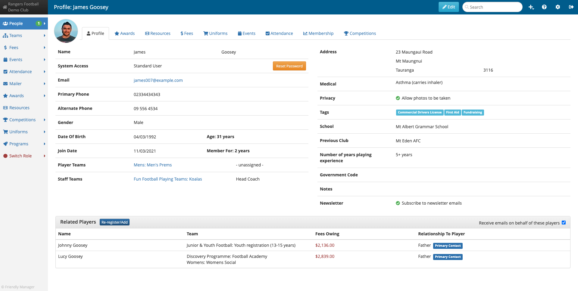
Task: Toggle the Allow photos to be taken setting
Action: coord(398,98)
